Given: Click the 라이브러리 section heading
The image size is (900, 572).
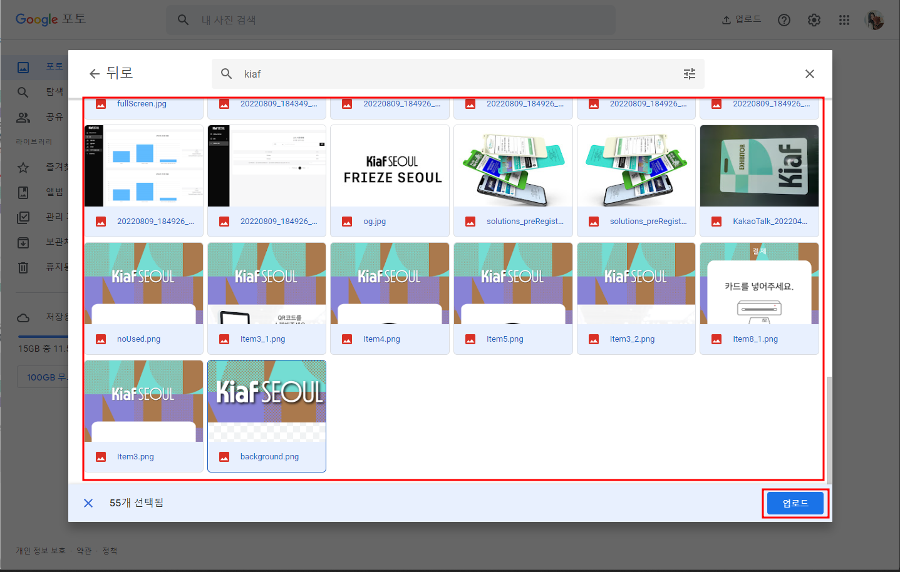Looking at the screenshot, I should [34, 142].
